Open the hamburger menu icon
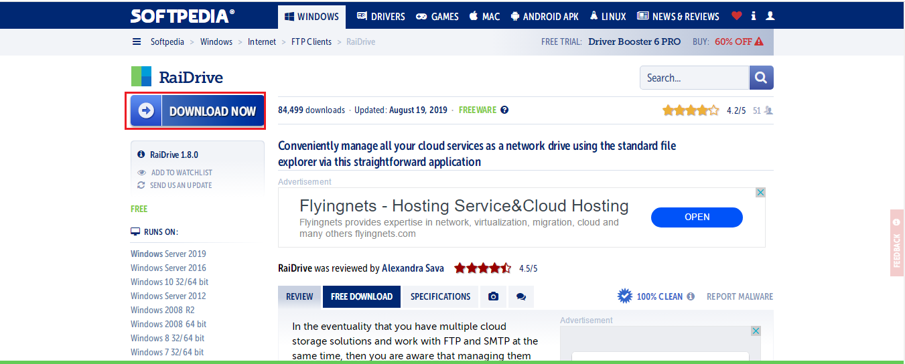905x364 pixels. point(137,41)
